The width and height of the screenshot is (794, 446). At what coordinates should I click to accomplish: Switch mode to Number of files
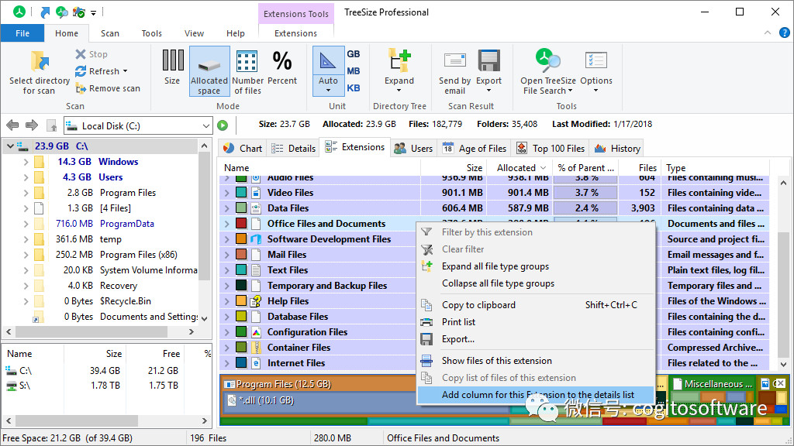point(247,71)
